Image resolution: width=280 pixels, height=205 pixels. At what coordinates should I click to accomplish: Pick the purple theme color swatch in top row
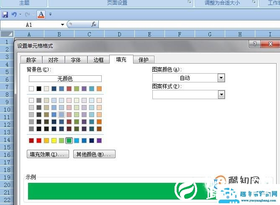84,89
